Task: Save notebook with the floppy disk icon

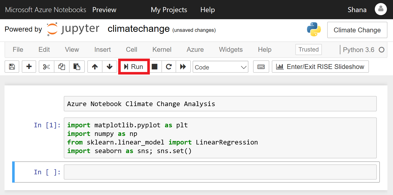Action: 12,67
